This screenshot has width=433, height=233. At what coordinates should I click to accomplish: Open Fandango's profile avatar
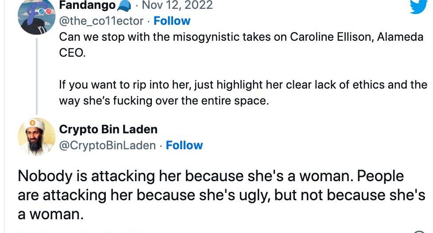pyautogui.click(x=36, y=16)
